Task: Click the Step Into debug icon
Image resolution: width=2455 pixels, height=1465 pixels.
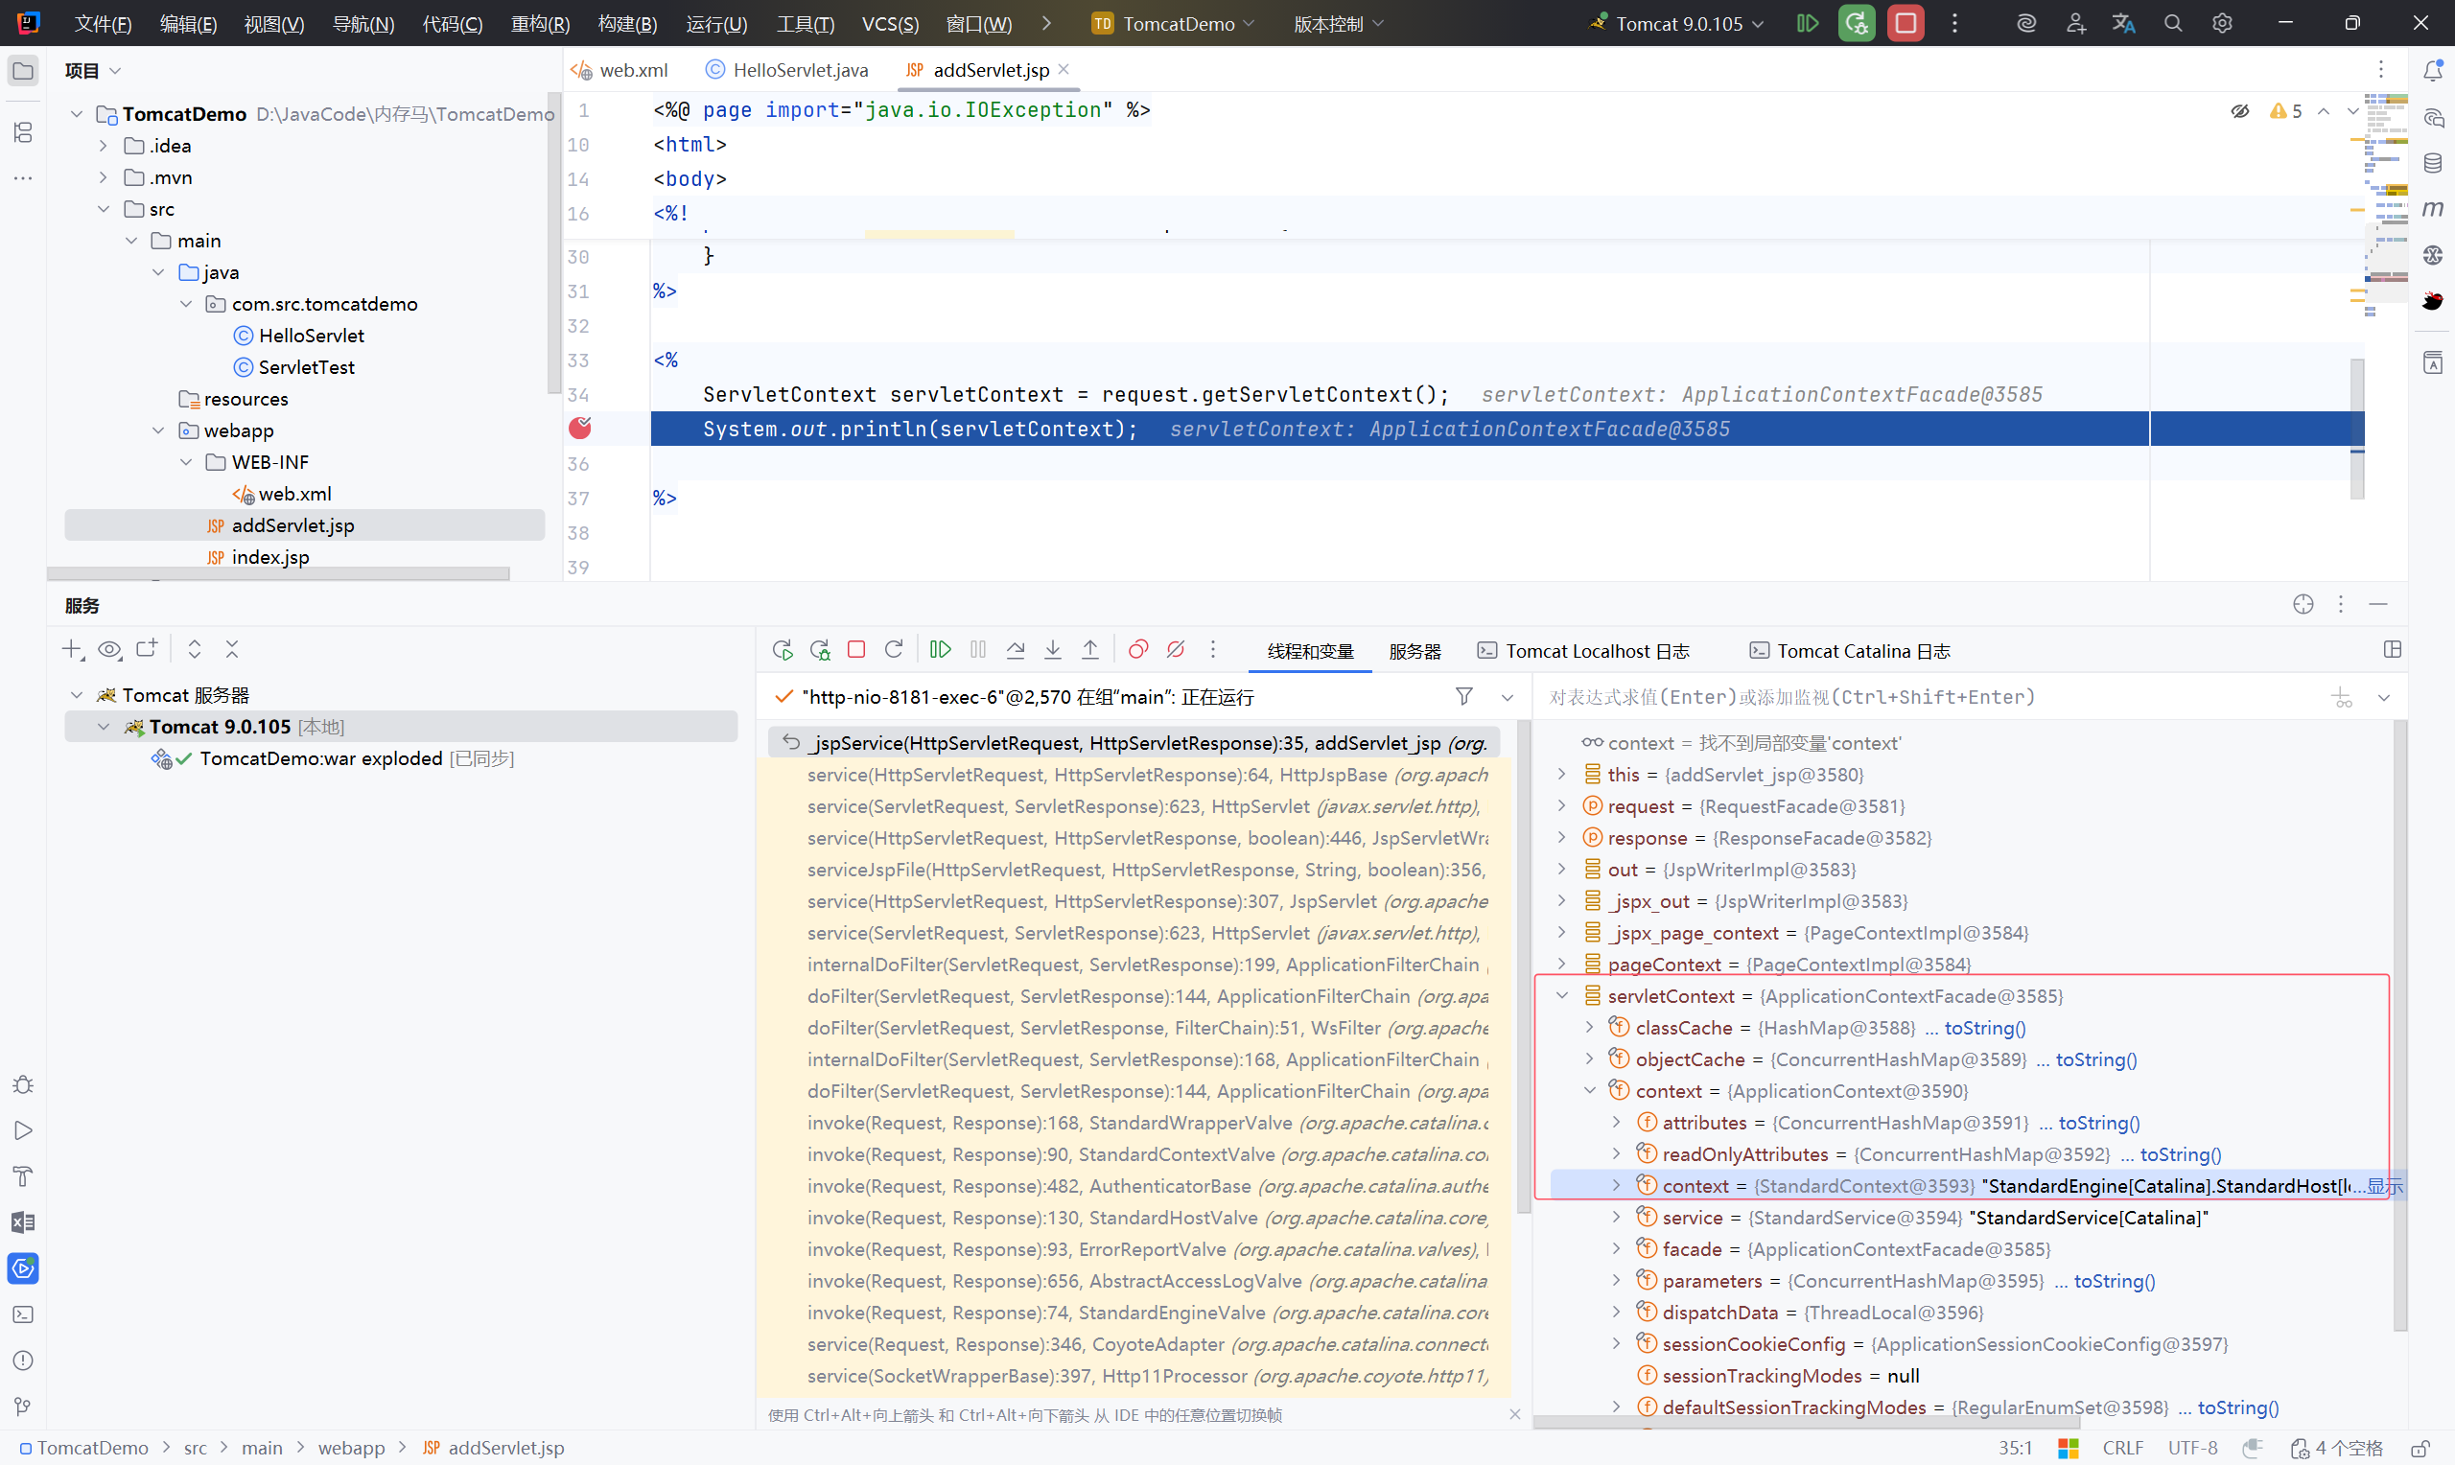Action: (x=1052, y=650)
